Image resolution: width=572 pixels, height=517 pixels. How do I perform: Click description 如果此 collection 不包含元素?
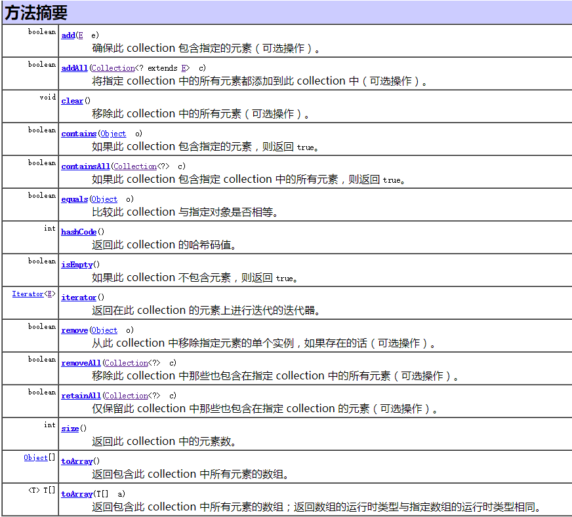click(161, 278)
